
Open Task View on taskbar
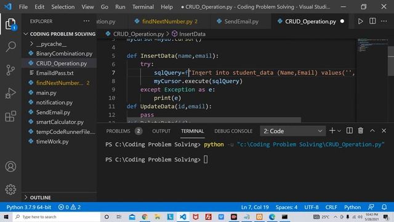pos(119,217)
